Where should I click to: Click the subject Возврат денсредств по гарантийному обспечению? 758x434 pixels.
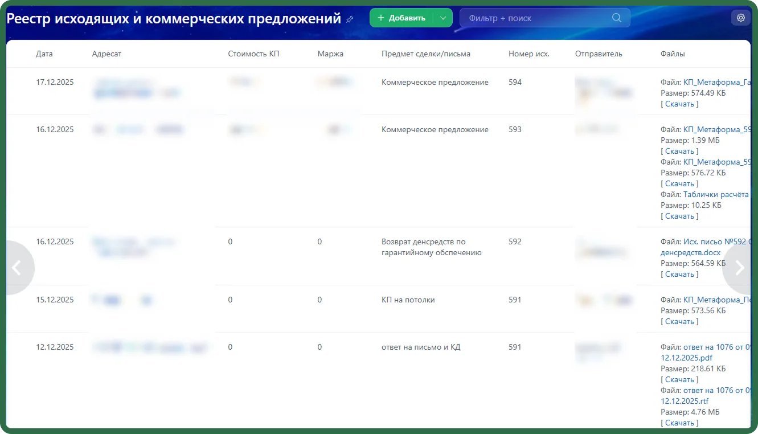pos(432,247)
